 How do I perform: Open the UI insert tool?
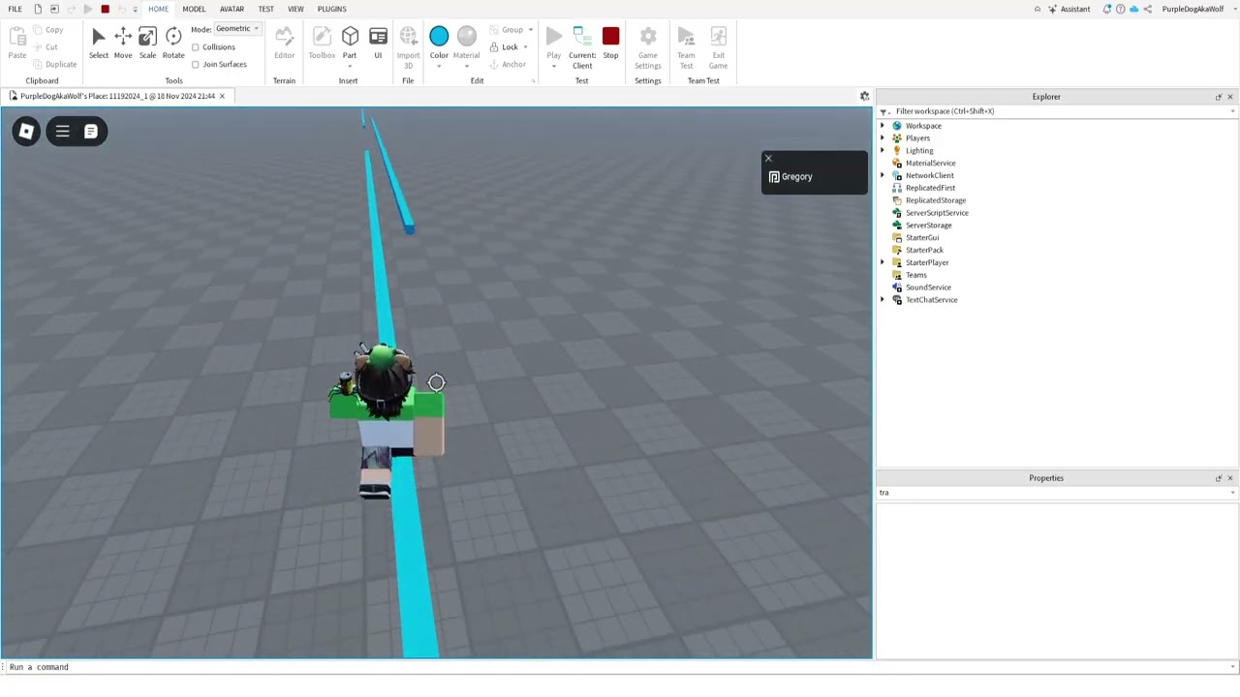click(x=378, y=43)
